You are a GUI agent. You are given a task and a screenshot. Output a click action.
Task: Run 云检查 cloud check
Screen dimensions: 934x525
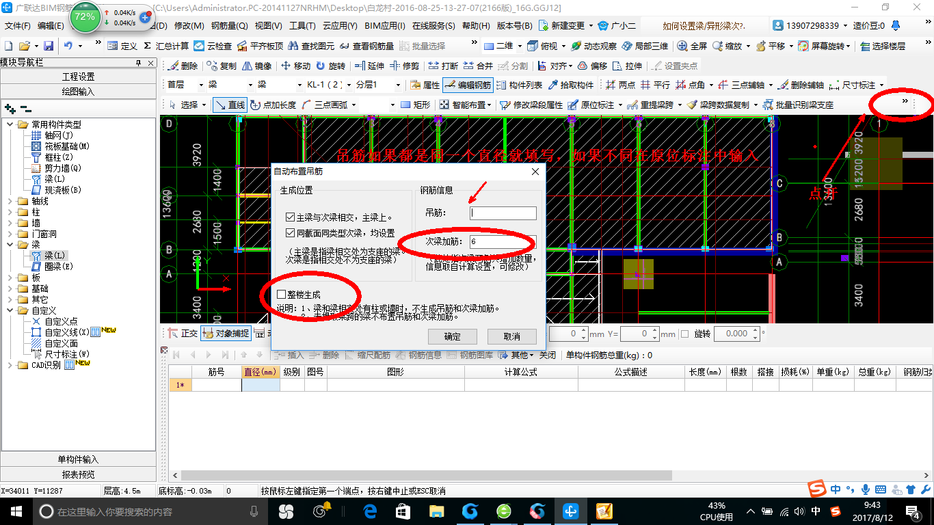tap(213, 46)
